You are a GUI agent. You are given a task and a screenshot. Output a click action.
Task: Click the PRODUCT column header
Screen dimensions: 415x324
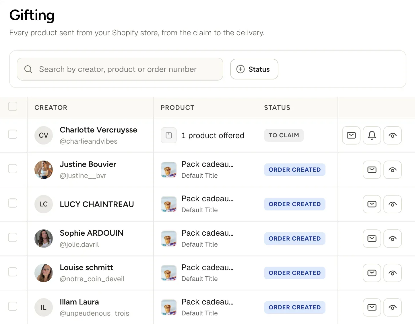(x=178, y=108)
